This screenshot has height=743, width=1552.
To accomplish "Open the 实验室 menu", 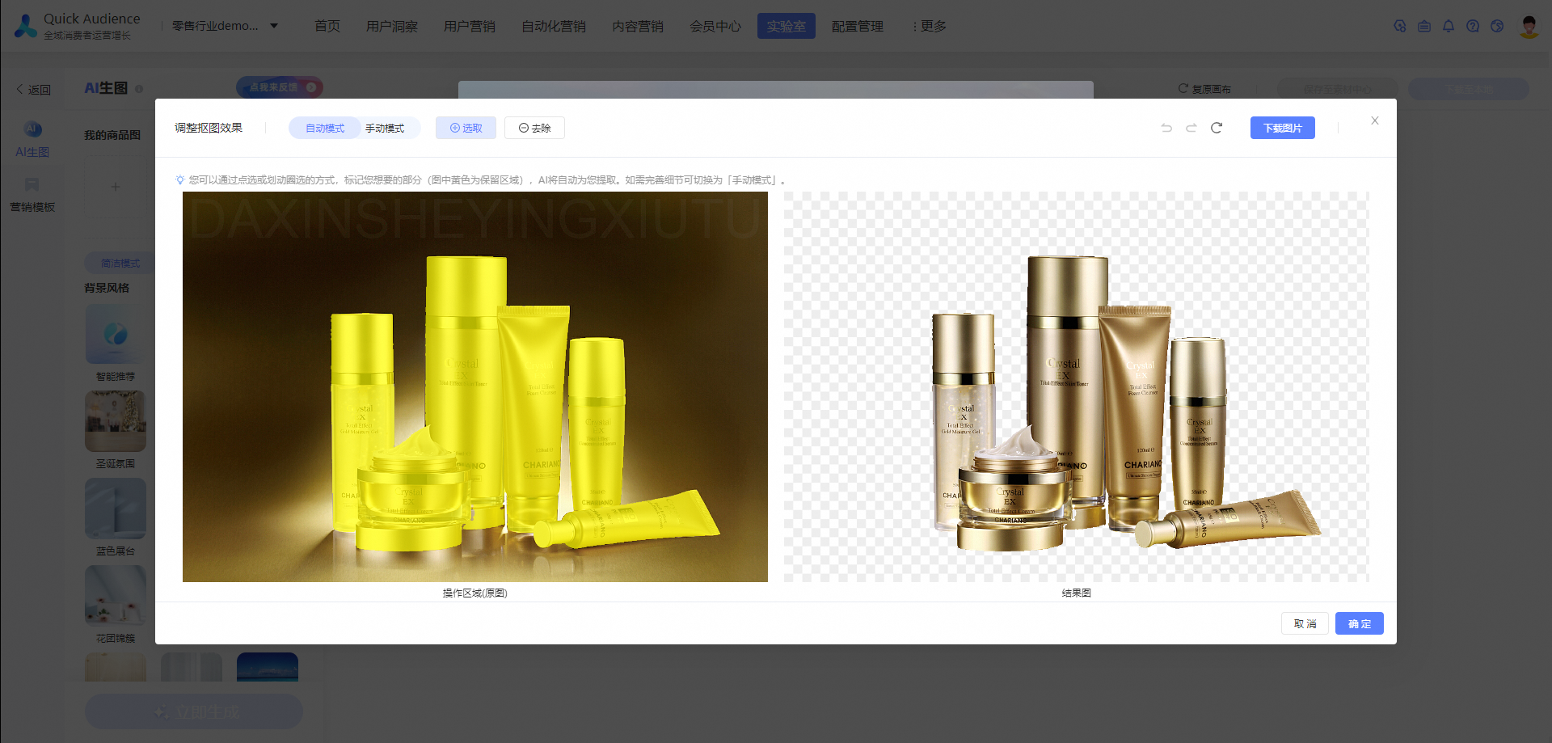I will pos(787,26).
